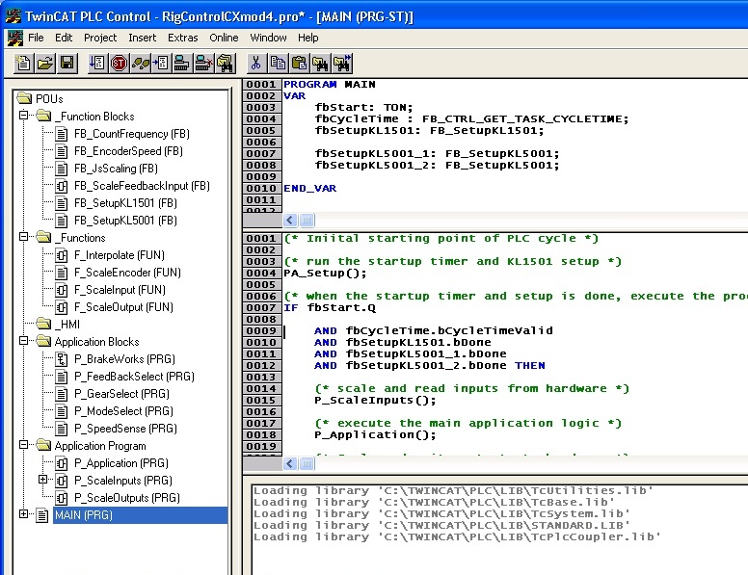Open the Window menu
Image resolution: width=748 pixels, height=575 pixels.
268,38
